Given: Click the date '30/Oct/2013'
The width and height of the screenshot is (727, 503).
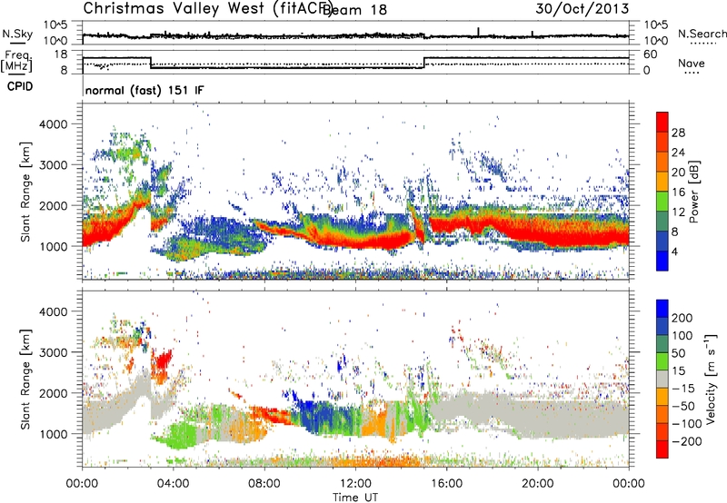Looking at the screenshot, I should 583,8.
